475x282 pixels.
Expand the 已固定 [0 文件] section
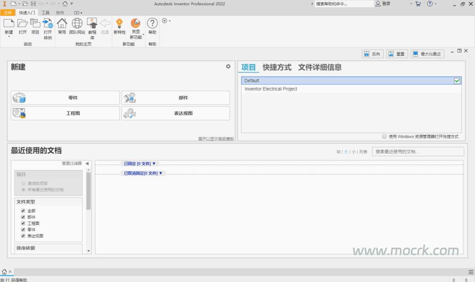point(140,164)
